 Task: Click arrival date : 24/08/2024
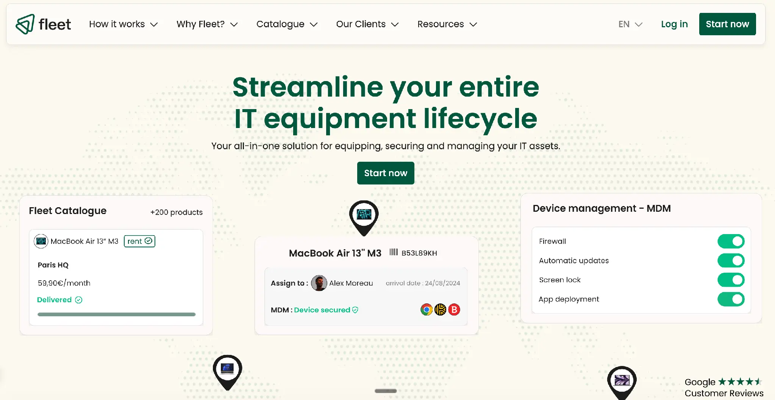pyautogui.click(x=423, y=283)
